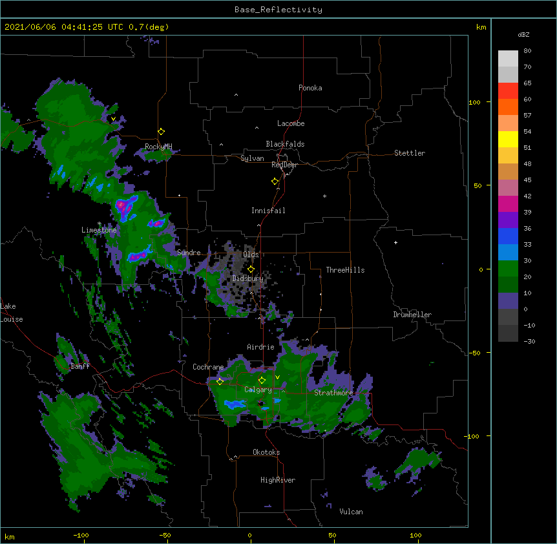Click the Base_Reflectivity title
This screenshot has width=557, height=544.
point(278,10)
